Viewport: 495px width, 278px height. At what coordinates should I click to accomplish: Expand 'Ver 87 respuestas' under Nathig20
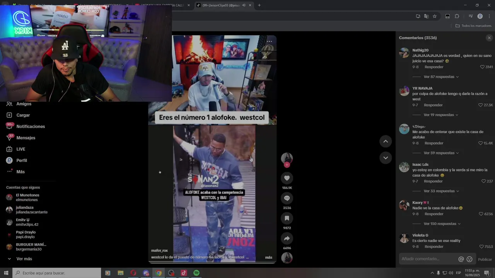pyautogui.click(x=441, y=77)
